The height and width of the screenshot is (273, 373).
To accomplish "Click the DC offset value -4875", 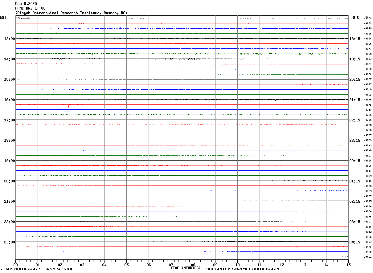I will coord(368,201).
